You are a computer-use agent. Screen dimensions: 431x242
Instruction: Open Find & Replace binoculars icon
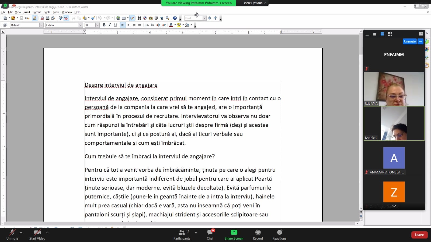(x=139, y=18)
